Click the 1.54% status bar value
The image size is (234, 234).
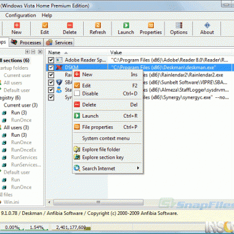click(36, 227)
